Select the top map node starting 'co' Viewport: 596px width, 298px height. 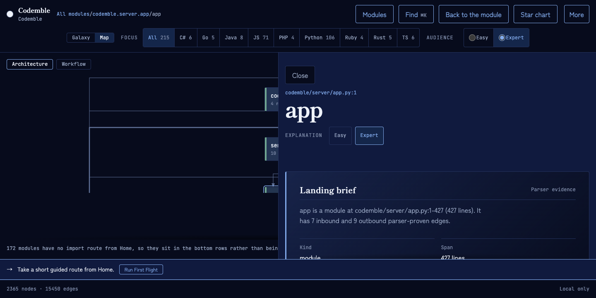click(272, 99)
